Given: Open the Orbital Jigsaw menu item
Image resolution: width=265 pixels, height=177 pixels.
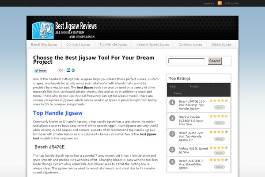Looking at the screenshot, I should pos(221,45).
